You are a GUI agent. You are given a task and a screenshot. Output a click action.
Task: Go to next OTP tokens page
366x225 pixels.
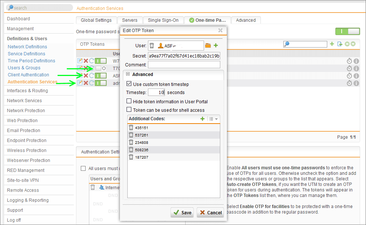point(353,44)
